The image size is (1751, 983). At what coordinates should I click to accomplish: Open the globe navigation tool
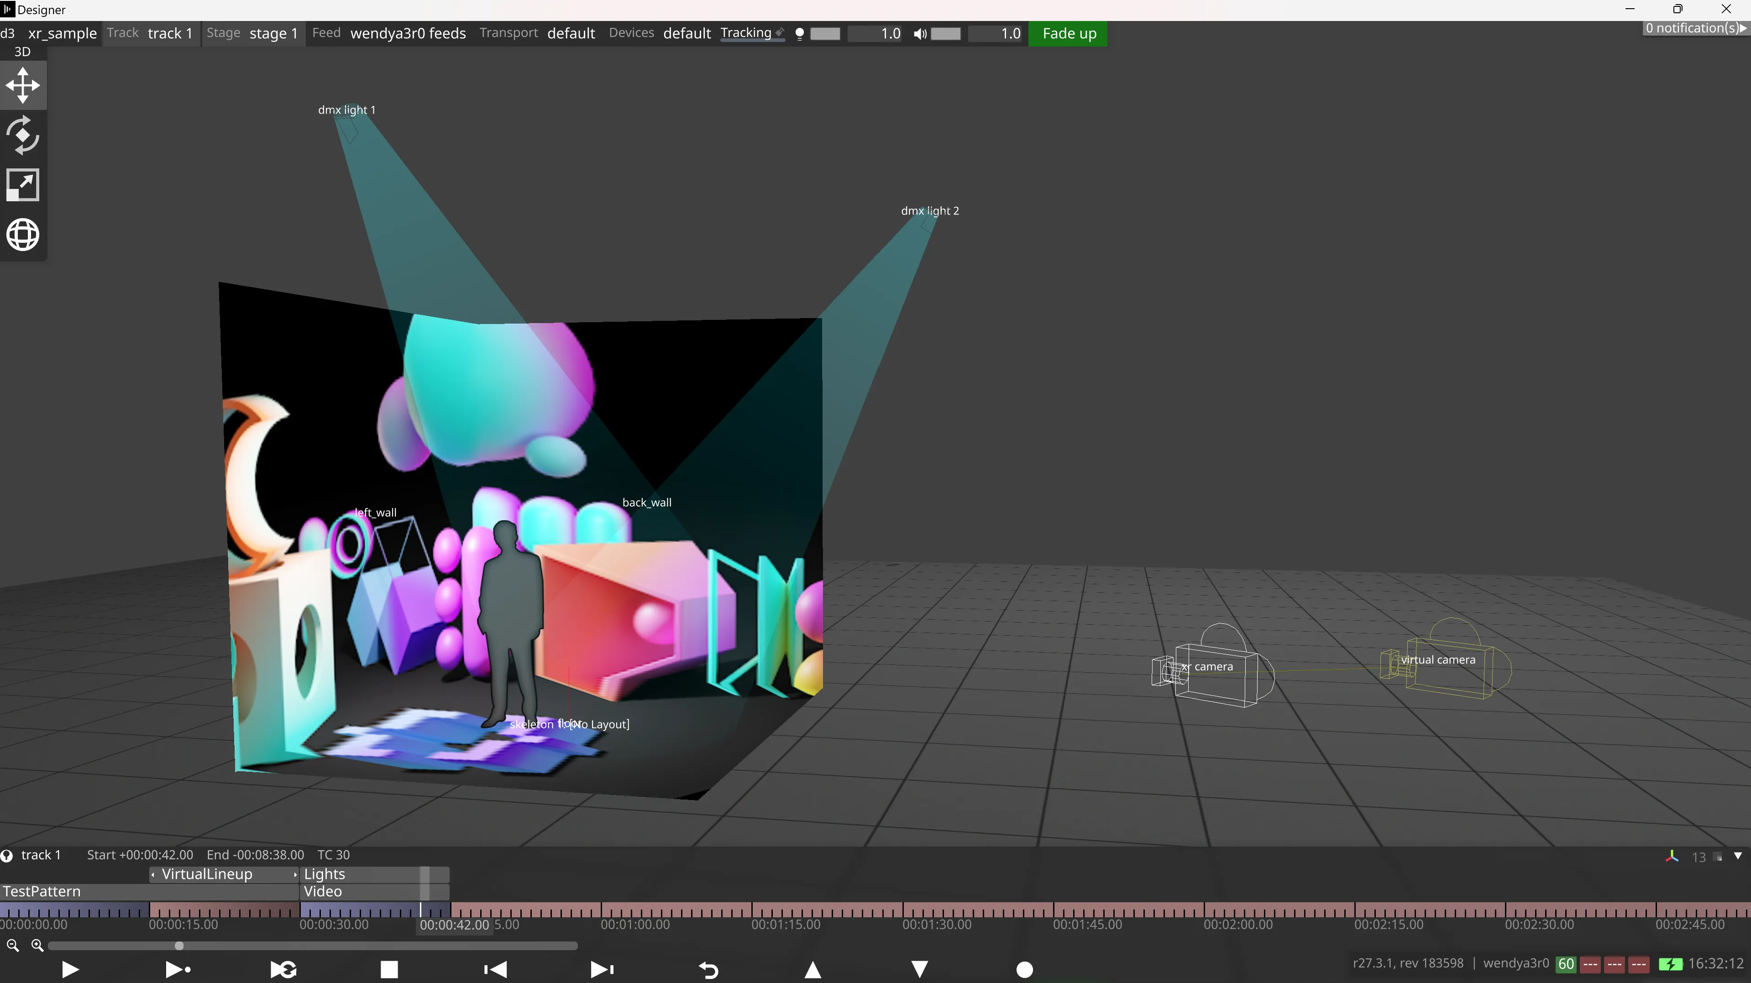tap(23, 235)
